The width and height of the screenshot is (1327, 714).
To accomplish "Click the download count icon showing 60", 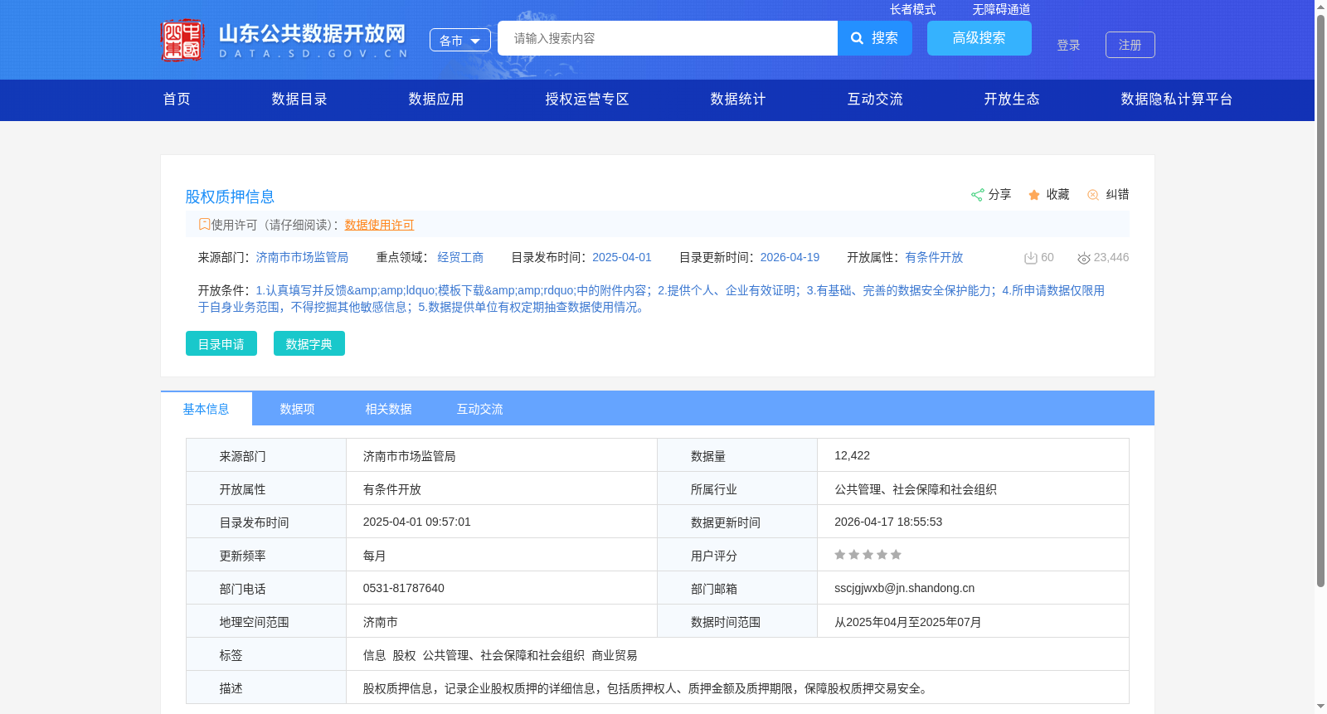I will click(1030, 258).
